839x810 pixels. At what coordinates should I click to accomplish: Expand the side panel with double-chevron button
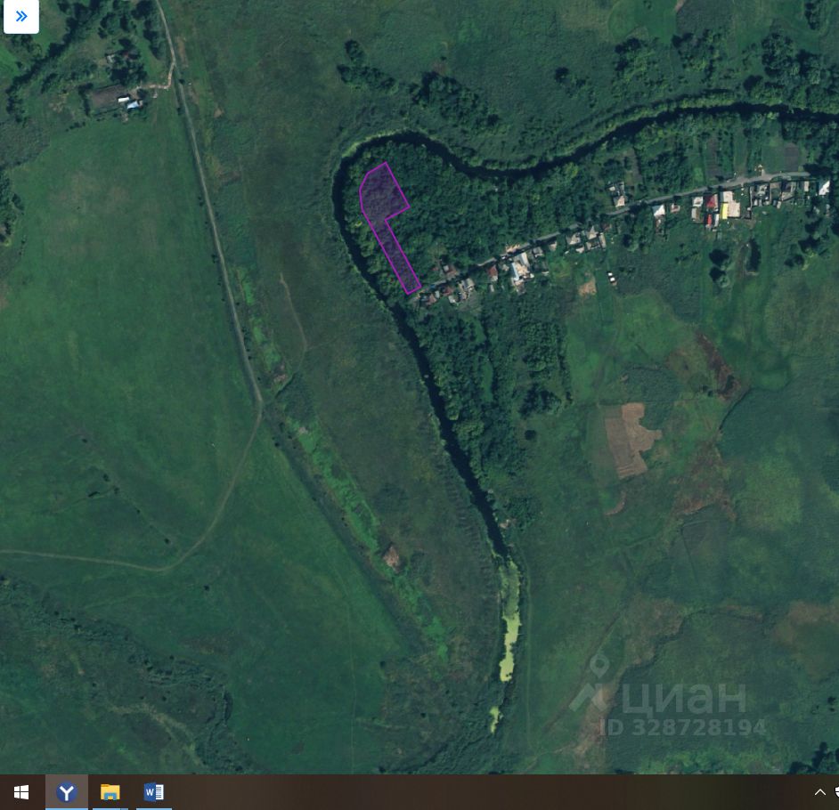click(x=21, y=17)
